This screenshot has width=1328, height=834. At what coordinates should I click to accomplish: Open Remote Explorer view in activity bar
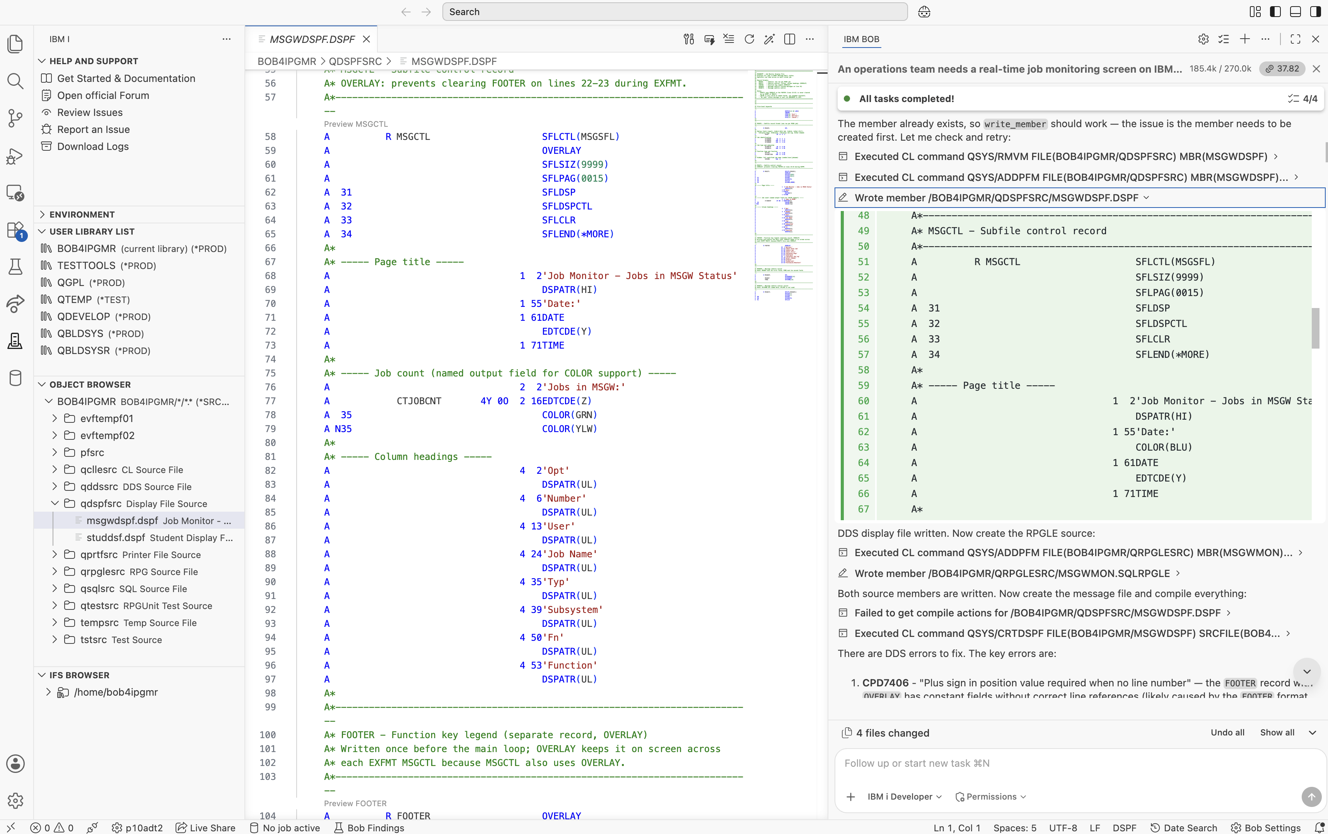[x=15, y=193]
